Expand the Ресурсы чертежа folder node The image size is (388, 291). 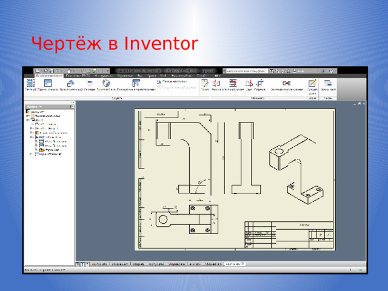point(28,116)
